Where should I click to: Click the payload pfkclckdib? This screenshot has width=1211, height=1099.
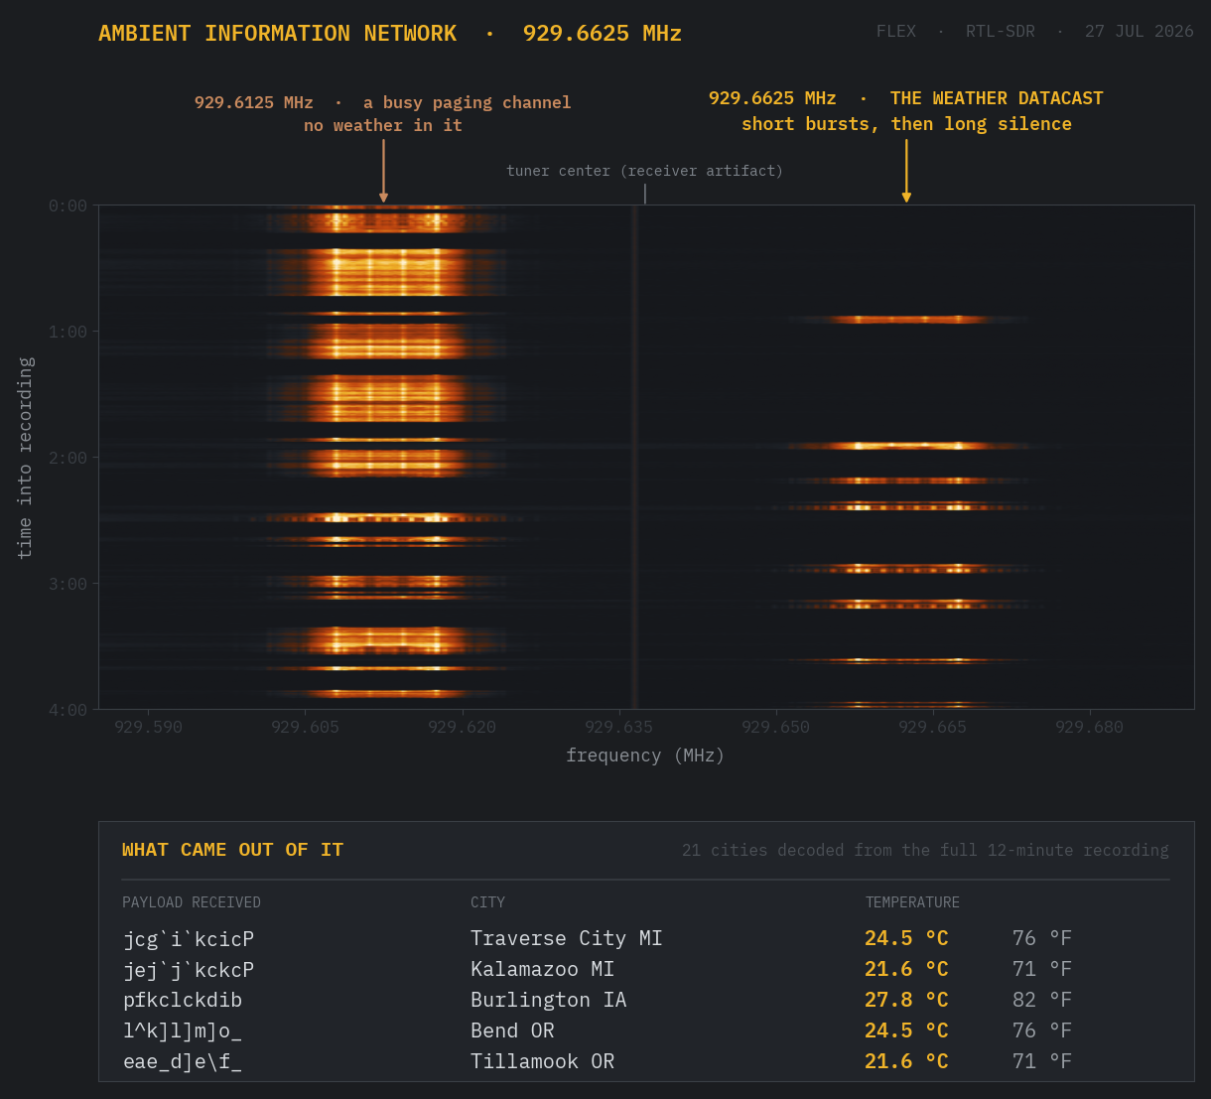pos(183,1001)
